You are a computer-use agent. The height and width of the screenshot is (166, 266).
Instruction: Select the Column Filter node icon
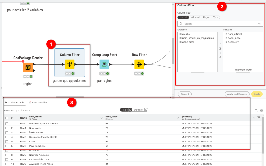pos(70,64)
